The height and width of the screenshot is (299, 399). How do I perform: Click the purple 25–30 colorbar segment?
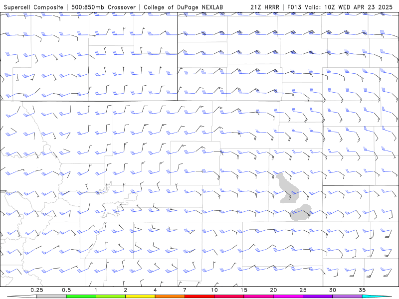point(318,297)
